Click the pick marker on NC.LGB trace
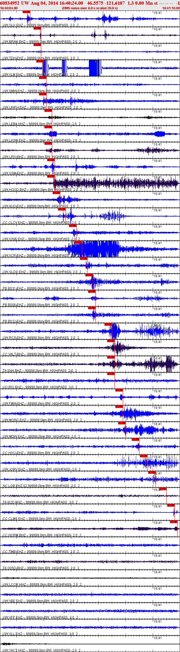 [x=152, y=472]
